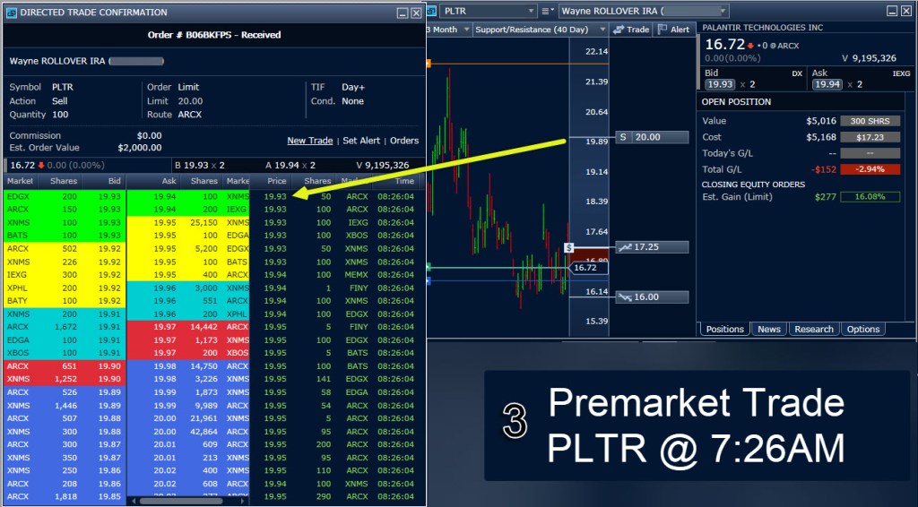The width and height of the screenshot is (918, 507).
Task: Click the 19.94 Ask price button
Action: coord(826,84)
